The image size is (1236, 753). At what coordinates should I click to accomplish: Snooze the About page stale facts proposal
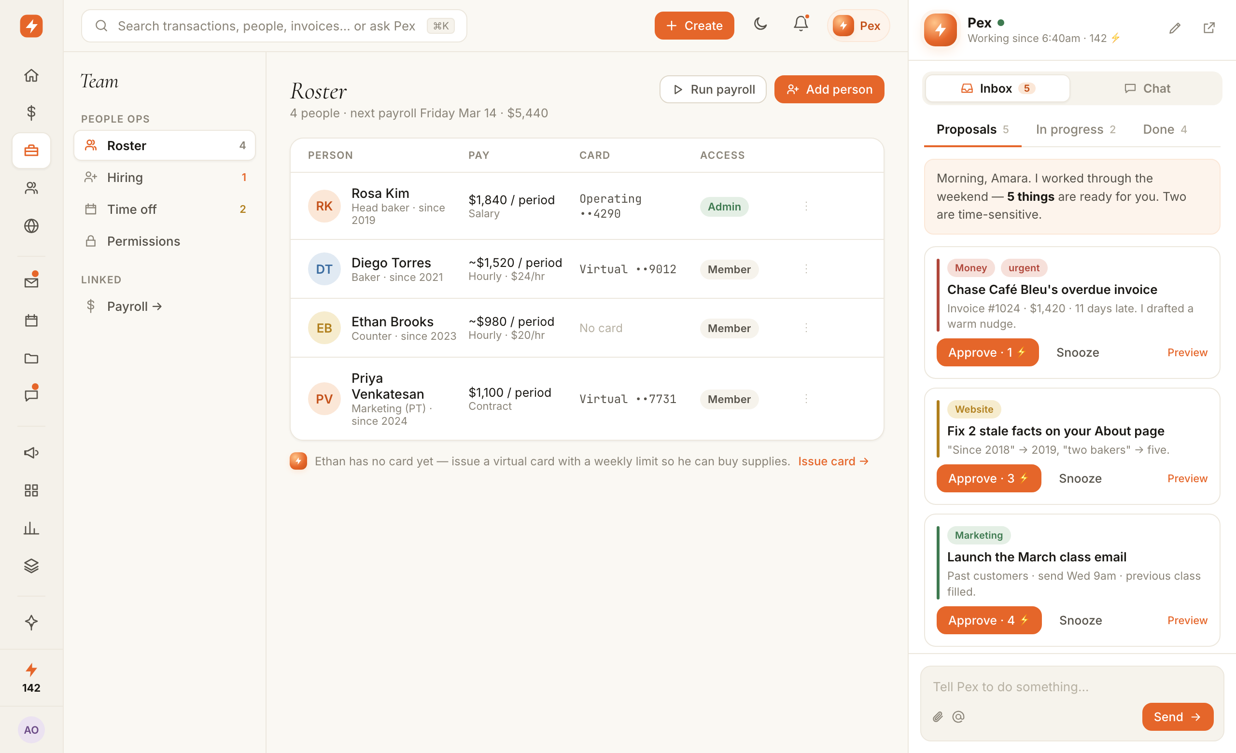[x=1080, y=478]
